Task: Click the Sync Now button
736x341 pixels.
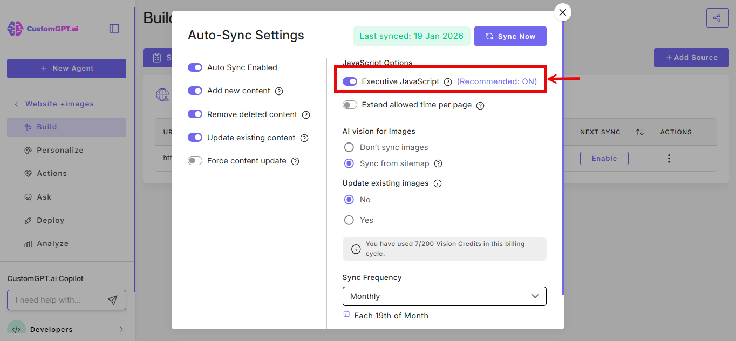Action: tap(510, 36)
